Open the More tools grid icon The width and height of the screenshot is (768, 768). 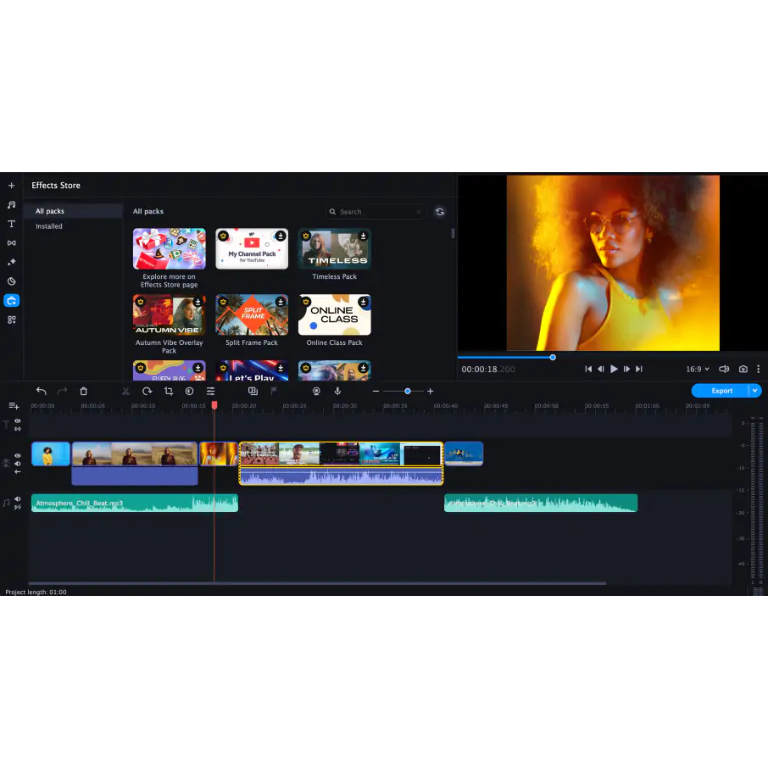point(11,320)
